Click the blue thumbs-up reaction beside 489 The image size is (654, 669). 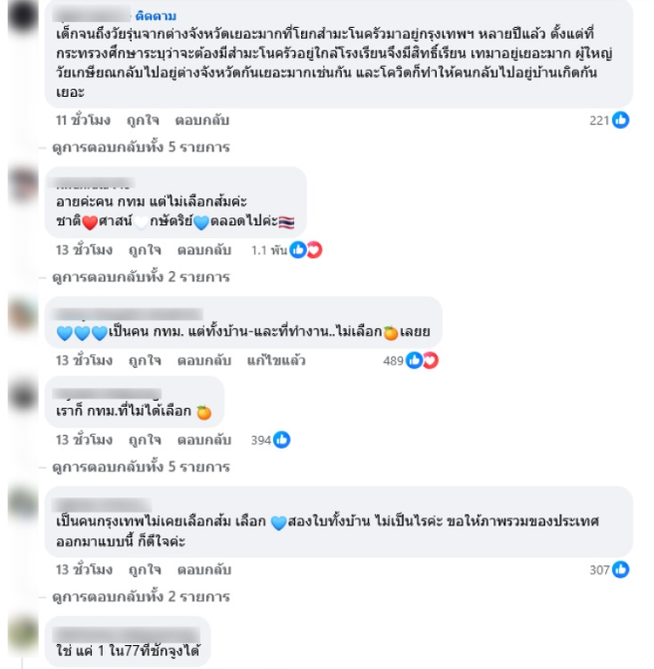pos(414,361)
